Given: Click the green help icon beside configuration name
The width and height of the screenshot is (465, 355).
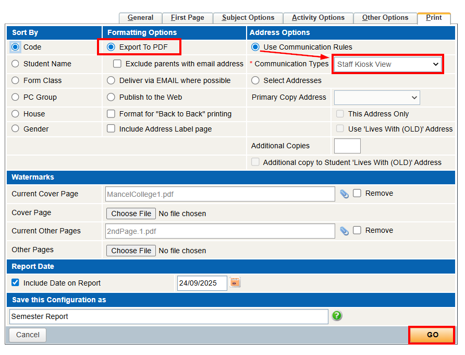Looking at the screenshot, I should 337,315.
